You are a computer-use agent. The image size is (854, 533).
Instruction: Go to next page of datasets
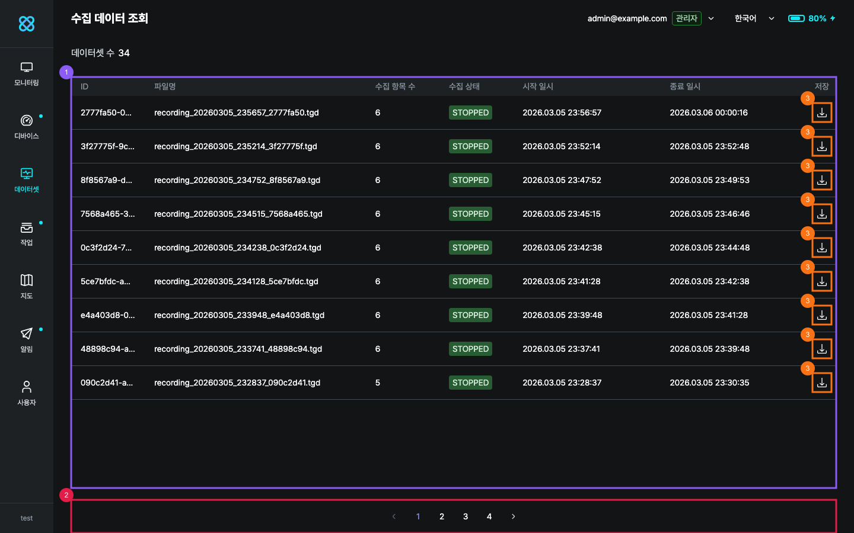[513, 516]
